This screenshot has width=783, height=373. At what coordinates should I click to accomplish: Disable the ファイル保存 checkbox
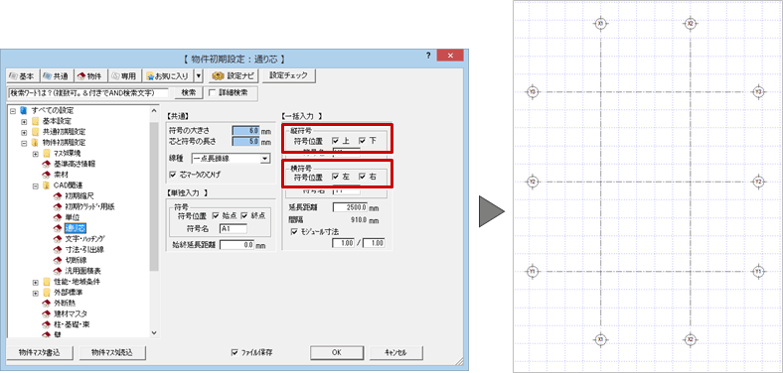click(x=235, y=352)
